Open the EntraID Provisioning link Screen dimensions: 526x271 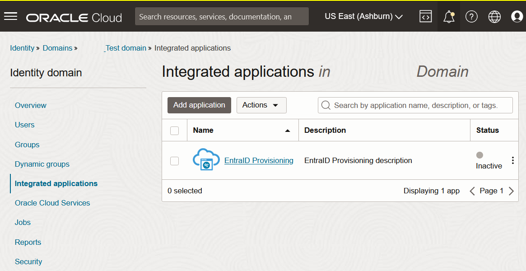[x=259, y=160]
